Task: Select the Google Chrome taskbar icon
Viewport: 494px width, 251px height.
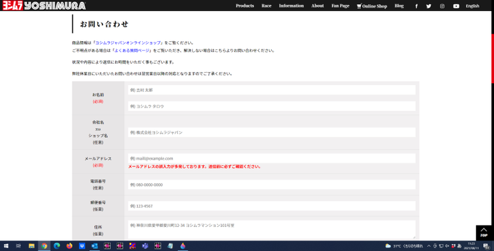Action: 44,246
